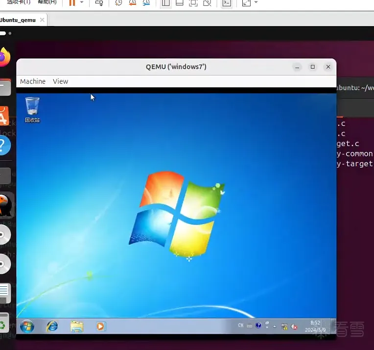
Task: Minimize the QEMU windows7 window
Action: (297, 67)
